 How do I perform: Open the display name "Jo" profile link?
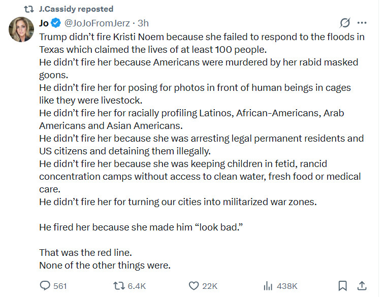44,23
